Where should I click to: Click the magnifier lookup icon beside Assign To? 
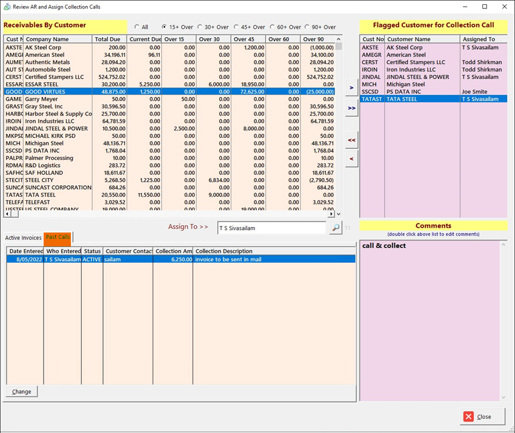tap(335, 228)
